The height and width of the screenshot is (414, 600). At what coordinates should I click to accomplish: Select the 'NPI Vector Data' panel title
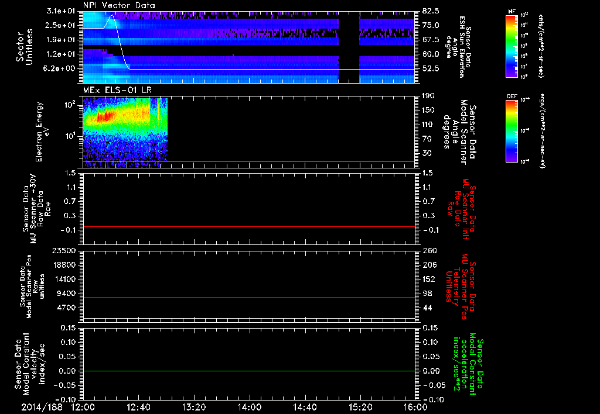(119, 5)
